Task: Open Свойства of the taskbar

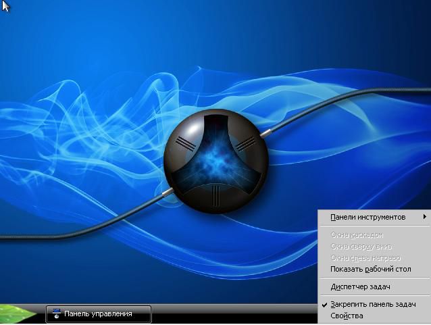Action: (x=347, y=316)
